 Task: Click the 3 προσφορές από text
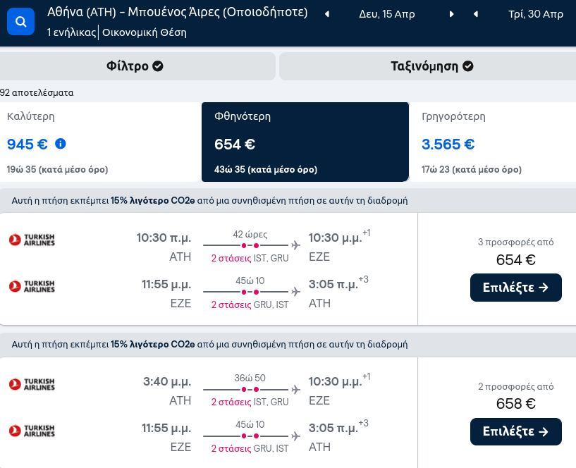point(515,242)
